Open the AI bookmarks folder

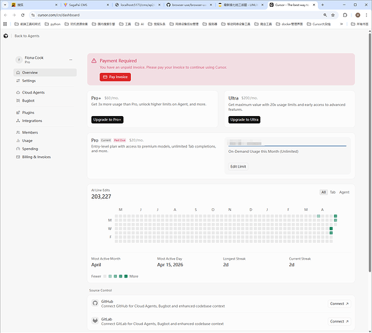[140, 24]
